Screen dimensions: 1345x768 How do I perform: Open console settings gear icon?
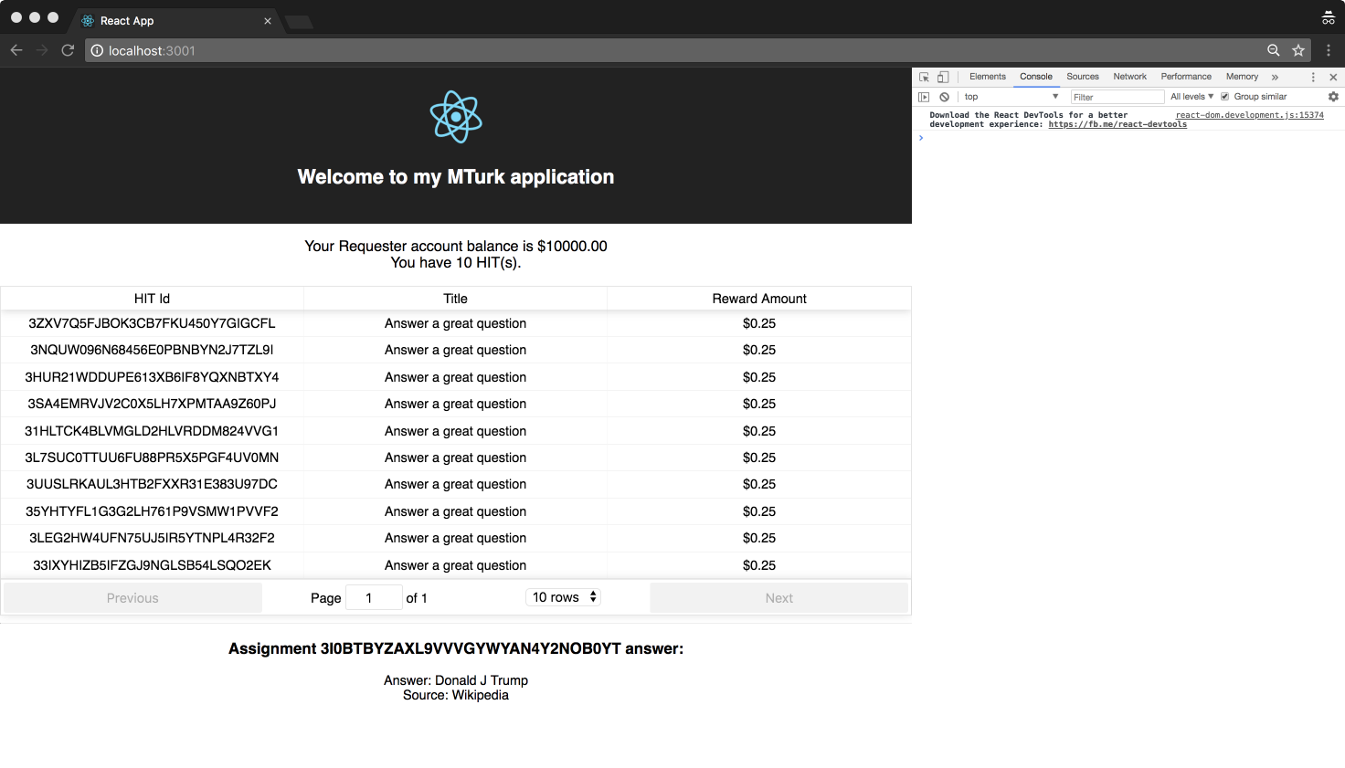click(1333, 97)
